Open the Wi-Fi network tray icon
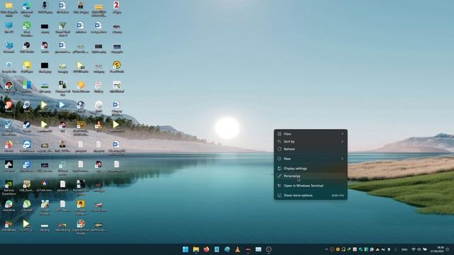The width and height of the screenshot is (454, 255). (414, 249)
